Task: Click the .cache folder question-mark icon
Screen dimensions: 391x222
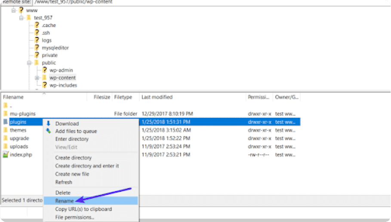Action: pos(37,25)
